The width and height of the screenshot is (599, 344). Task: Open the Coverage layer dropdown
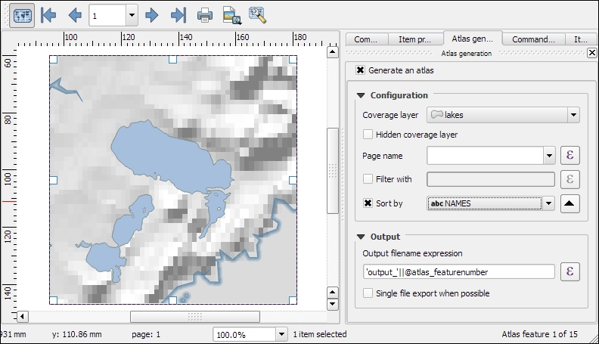point(503,115)
